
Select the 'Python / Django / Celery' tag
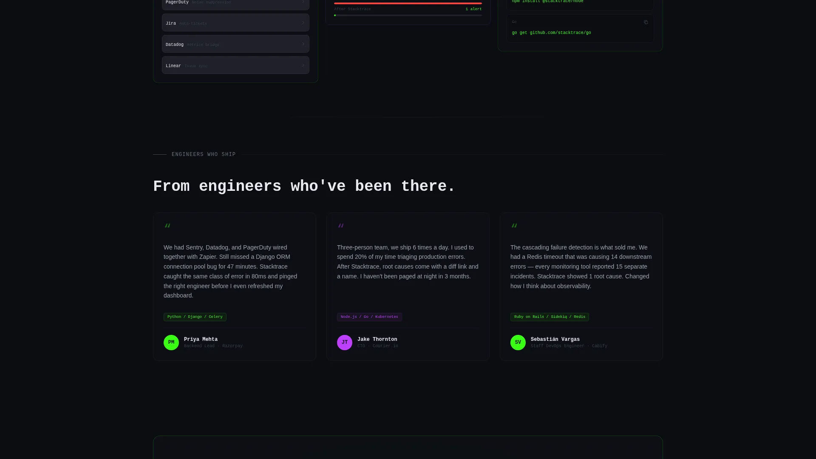click(x=195, y=317)
